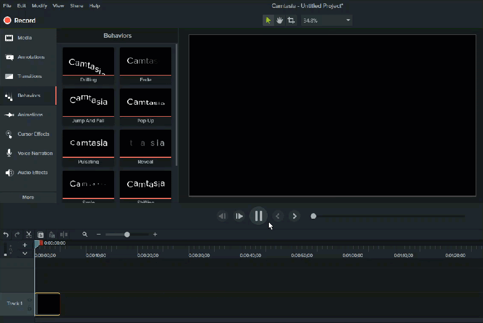Viewport: 483px width, 323px height.
Task: Click the Split clip icon
Action: 64,235
